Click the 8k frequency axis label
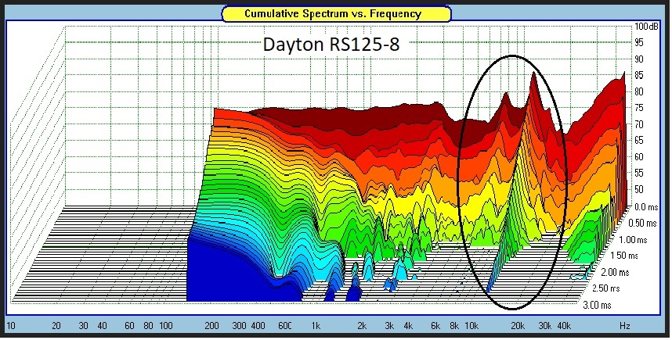 453,326
